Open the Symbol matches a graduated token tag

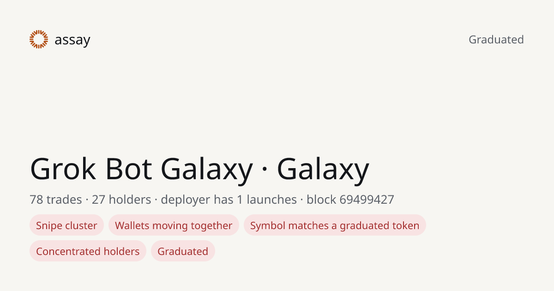pyautogui.click(x=335, y=225)
